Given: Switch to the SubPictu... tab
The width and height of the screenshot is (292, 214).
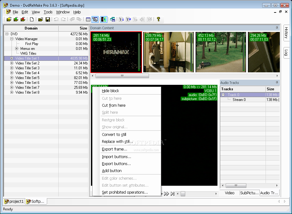Looking at the screenshot, I should [249, 193].
